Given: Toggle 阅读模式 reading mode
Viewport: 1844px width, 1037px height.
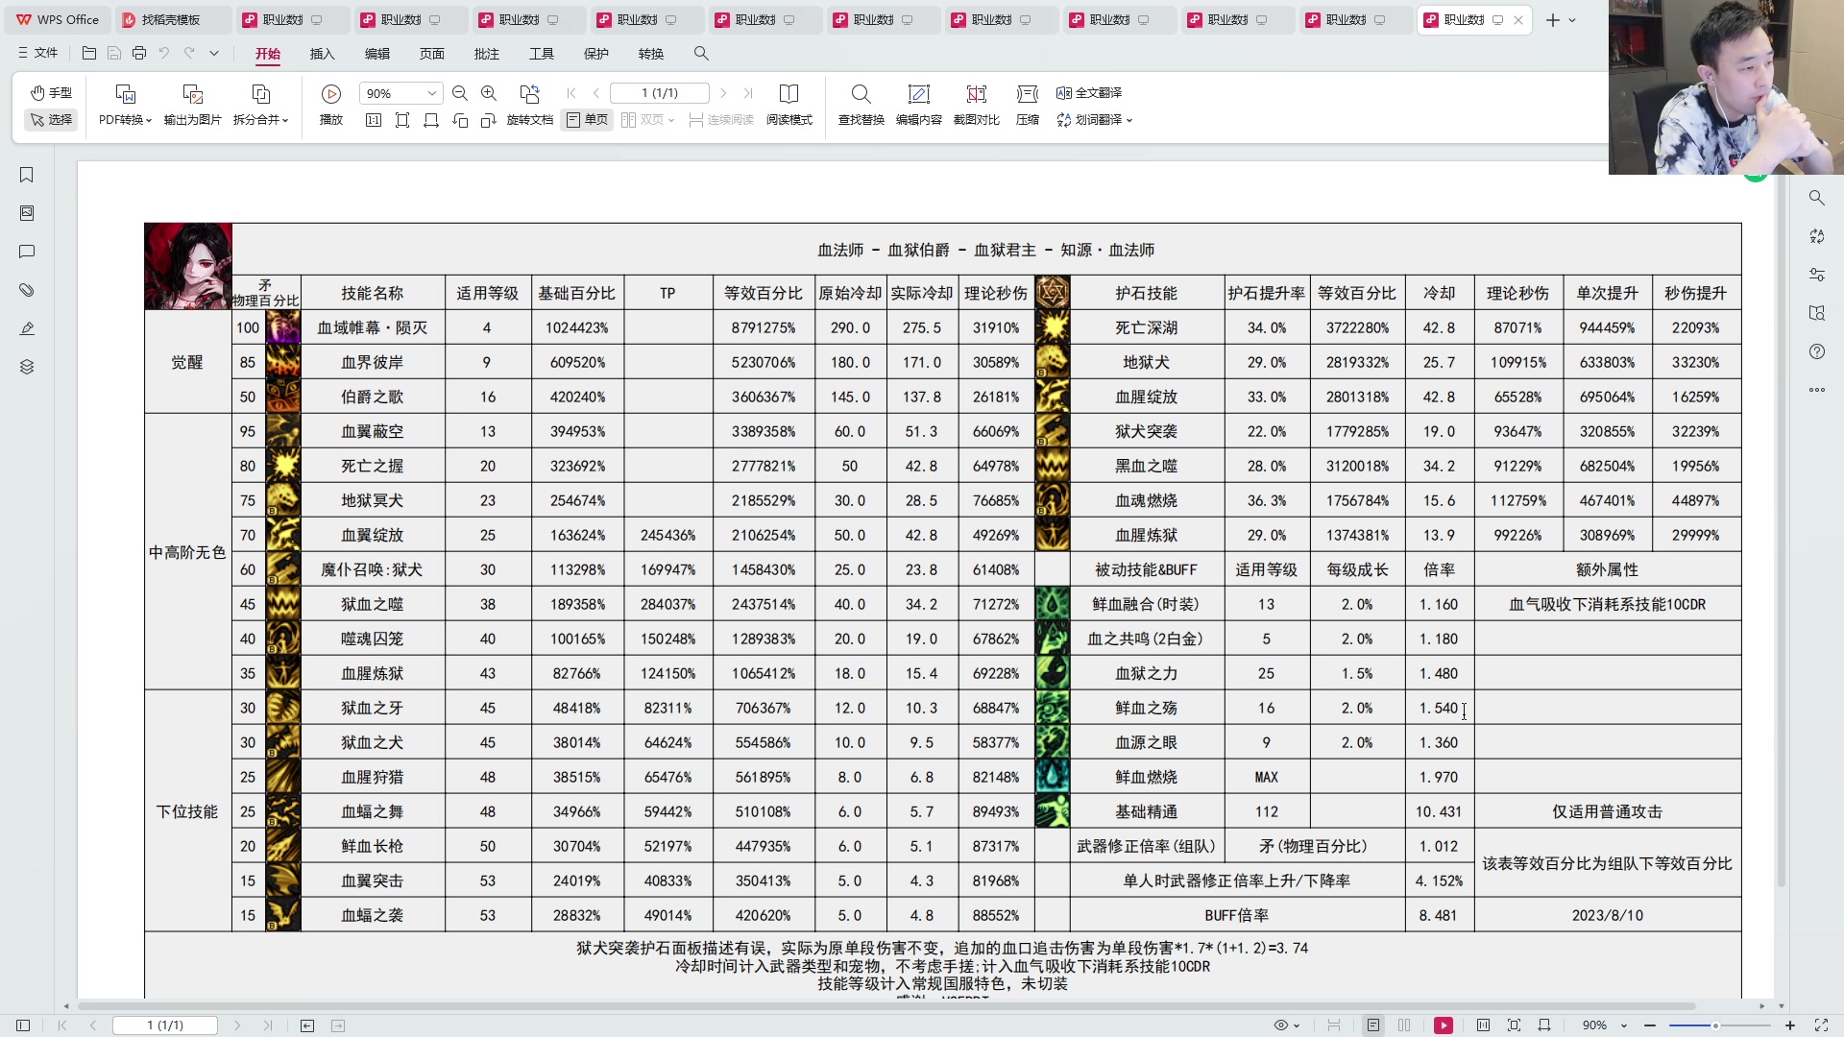Looking at the screenshot, I should click(789, 104).
